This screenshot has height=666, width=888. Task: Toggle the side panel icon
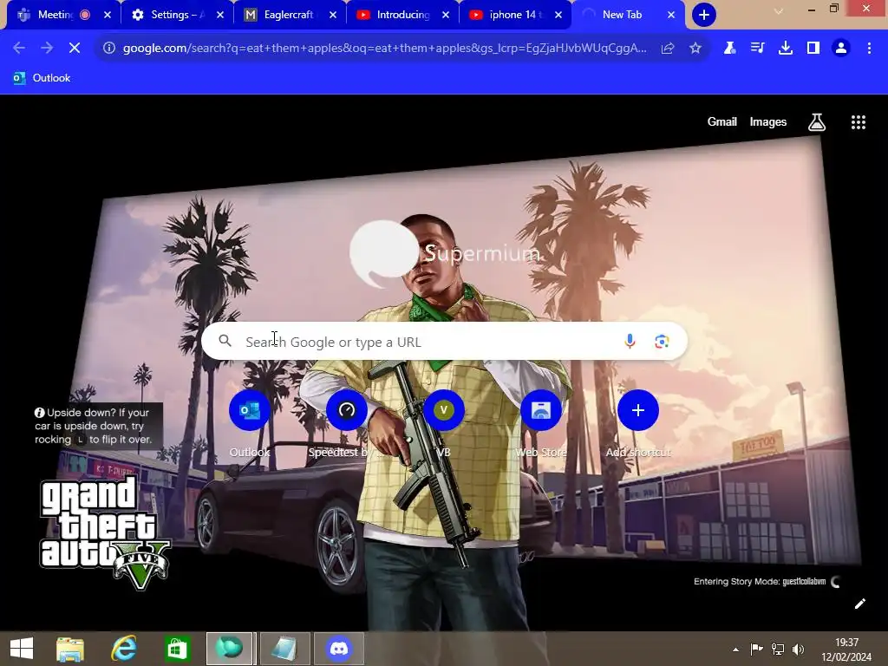(813, 49)
